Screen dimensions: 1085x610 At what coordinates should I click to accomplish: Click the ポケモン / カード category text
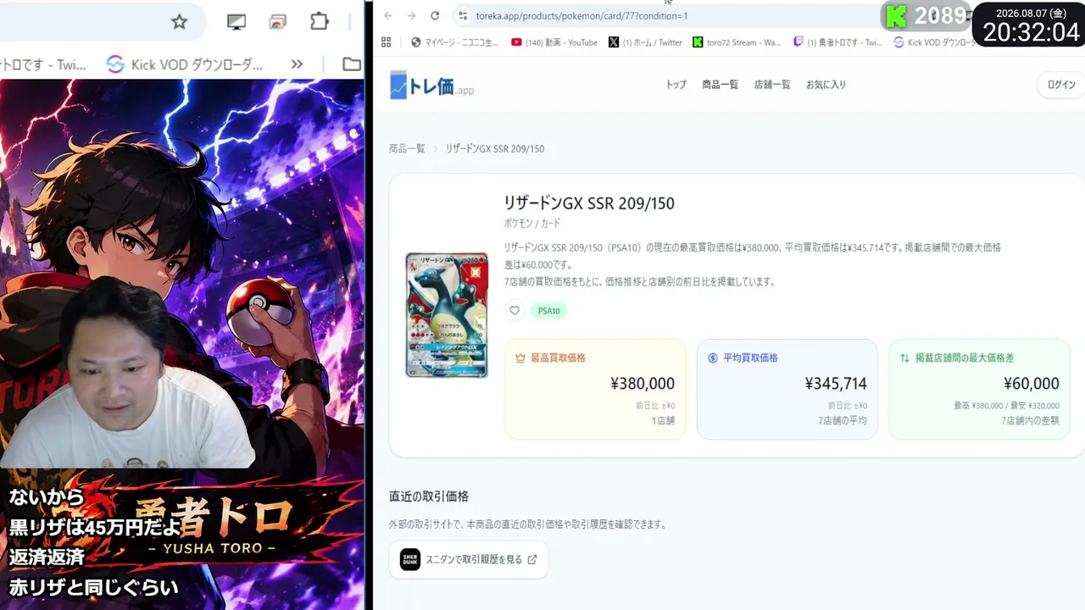tap(531, 224)
